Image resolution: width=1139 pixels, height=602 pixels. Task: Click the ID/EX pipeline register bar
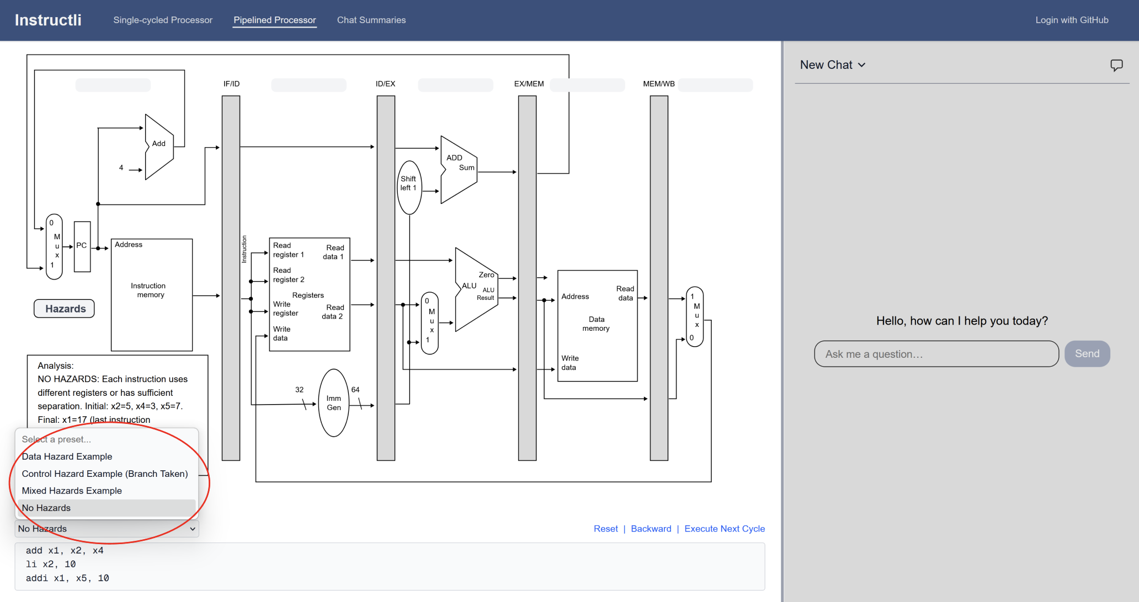pyautogui.click(x=386, y=278)
